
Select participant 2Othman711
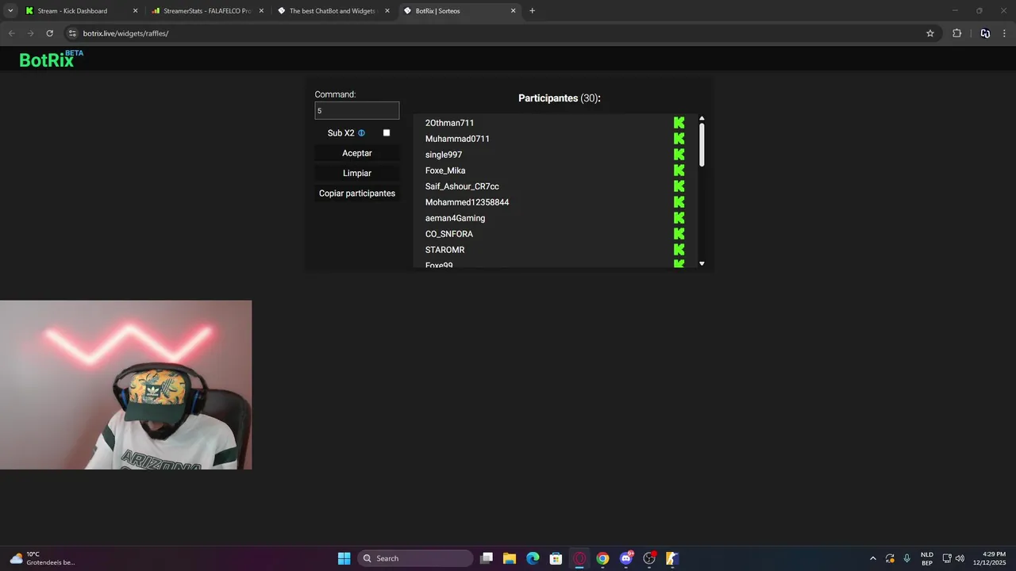point(449,123)
